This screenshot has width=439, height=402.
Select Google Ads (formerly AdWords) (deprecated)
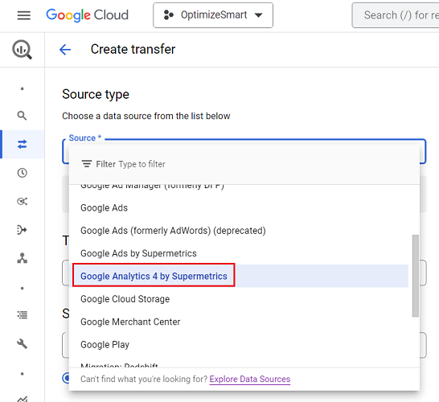[x=239, y=231]
